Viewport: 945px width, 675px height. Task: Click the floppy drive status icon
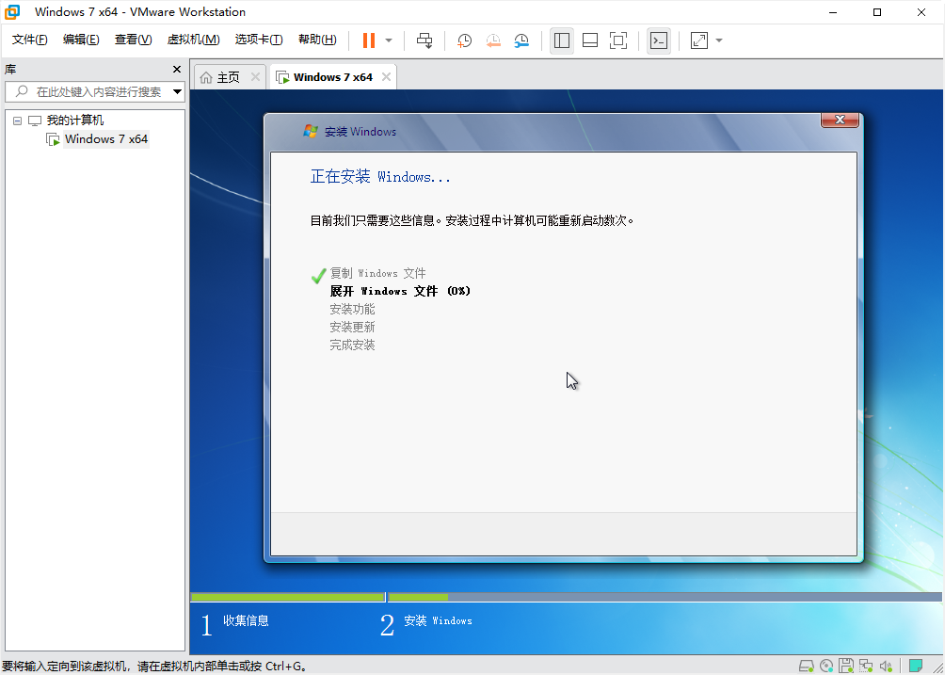(x=846, y=666)
